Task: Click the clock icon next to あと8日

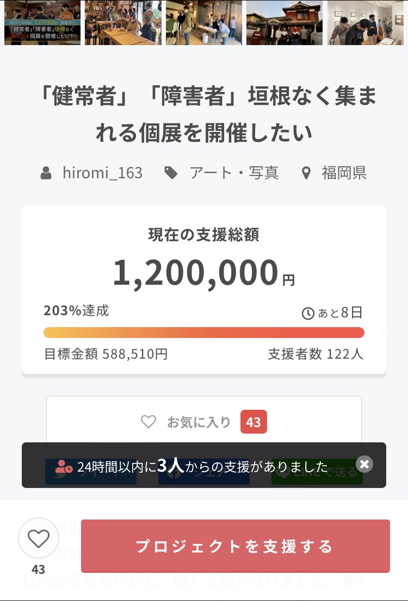Action: [308, 314]
